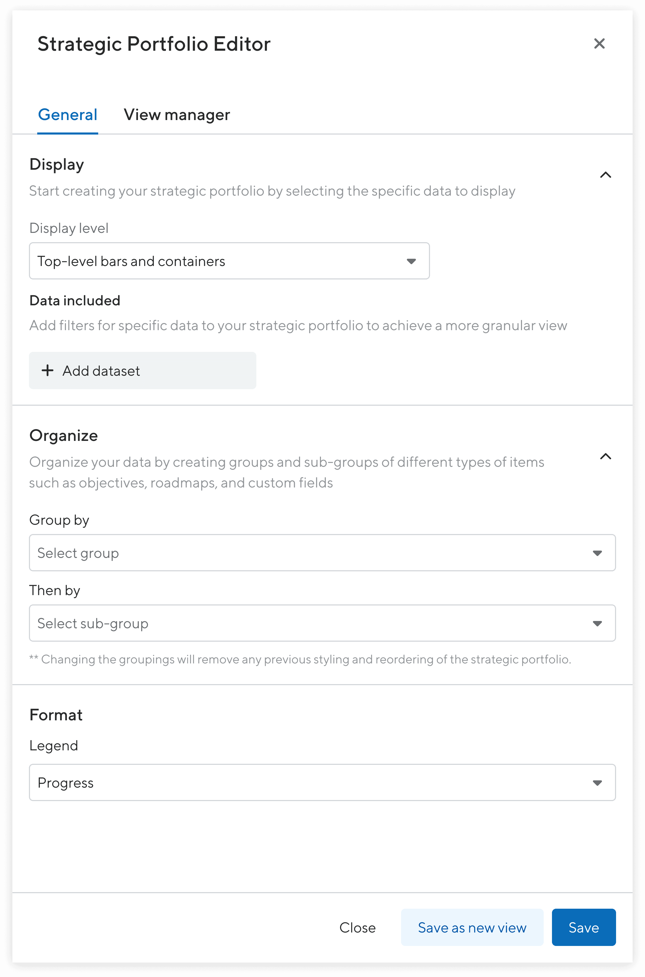
Task: Click the Display section heading
Action: 57,164
